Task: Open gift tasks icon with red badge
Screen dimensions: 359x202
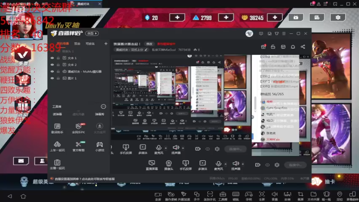Action: click(263, 47)
